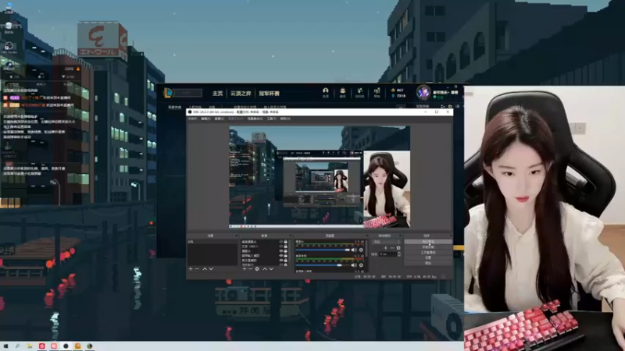625x351 pixels.
Task: Add a new source in OBS Sources panel
Action: pos(245,268)
